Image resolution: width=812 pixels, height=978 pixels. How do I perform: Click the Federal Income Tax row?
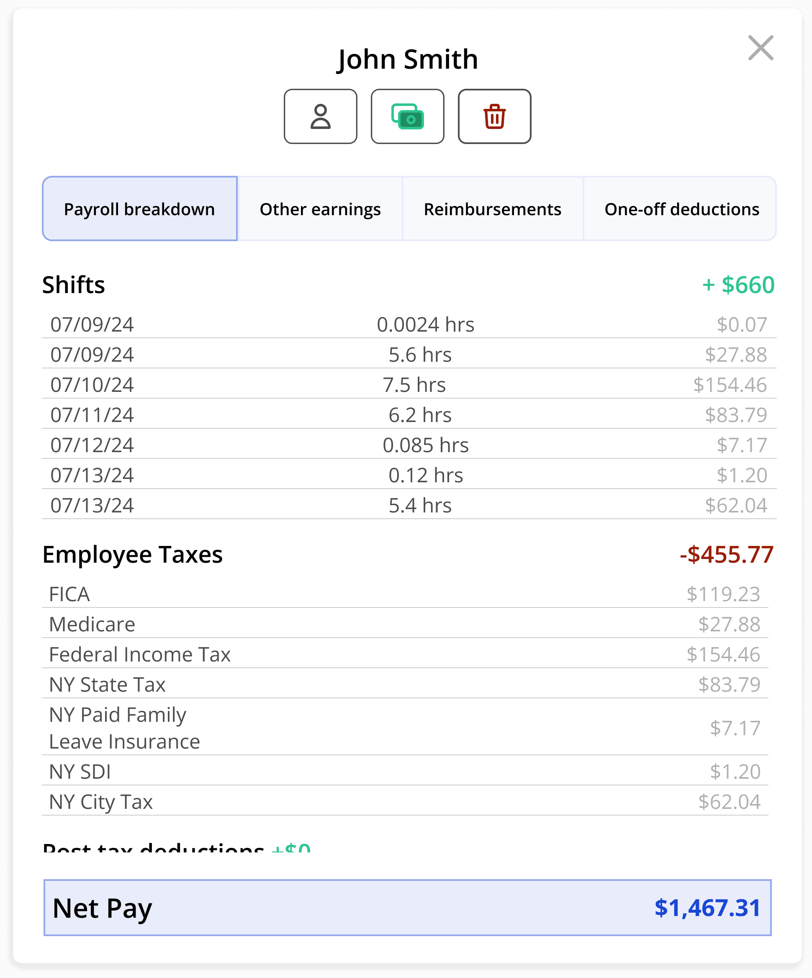pyautogui.click(x=405, y=654)
